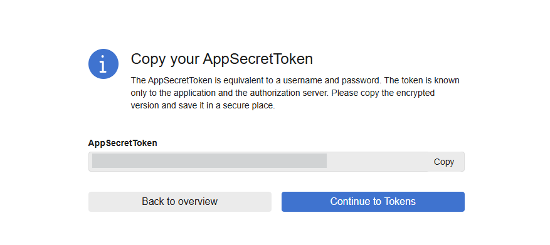
Task: Click the description line mentioning username and password
Action: click(295, 81)
